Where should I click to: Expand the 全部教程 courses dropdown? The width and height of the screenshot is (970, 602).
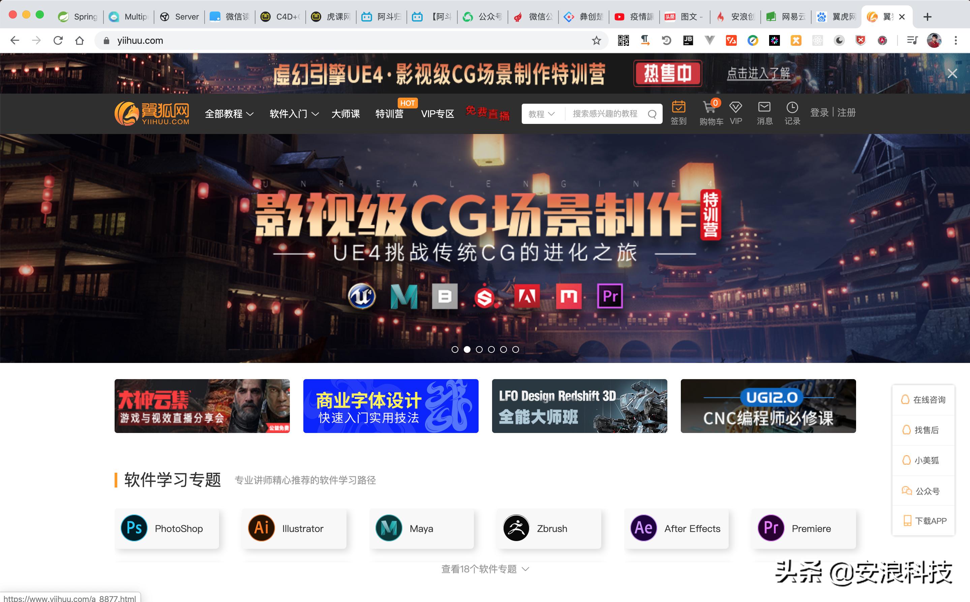[x=229, y=114]
